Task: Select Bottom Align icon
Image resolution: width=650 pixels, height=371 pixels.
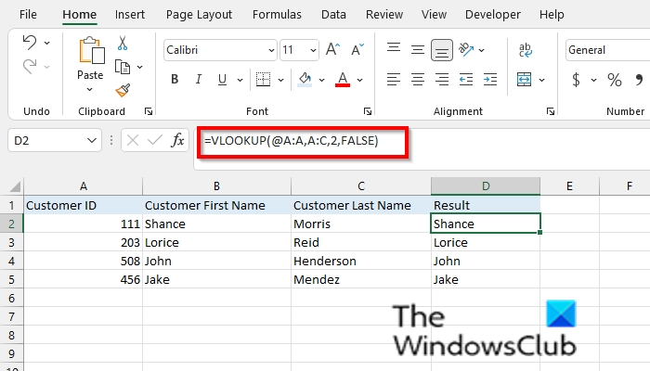Action: click(442, 50)
